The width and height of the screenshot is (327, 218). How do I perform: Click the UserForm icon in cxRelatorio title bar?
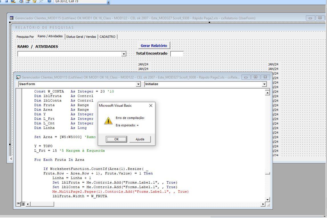12,18
